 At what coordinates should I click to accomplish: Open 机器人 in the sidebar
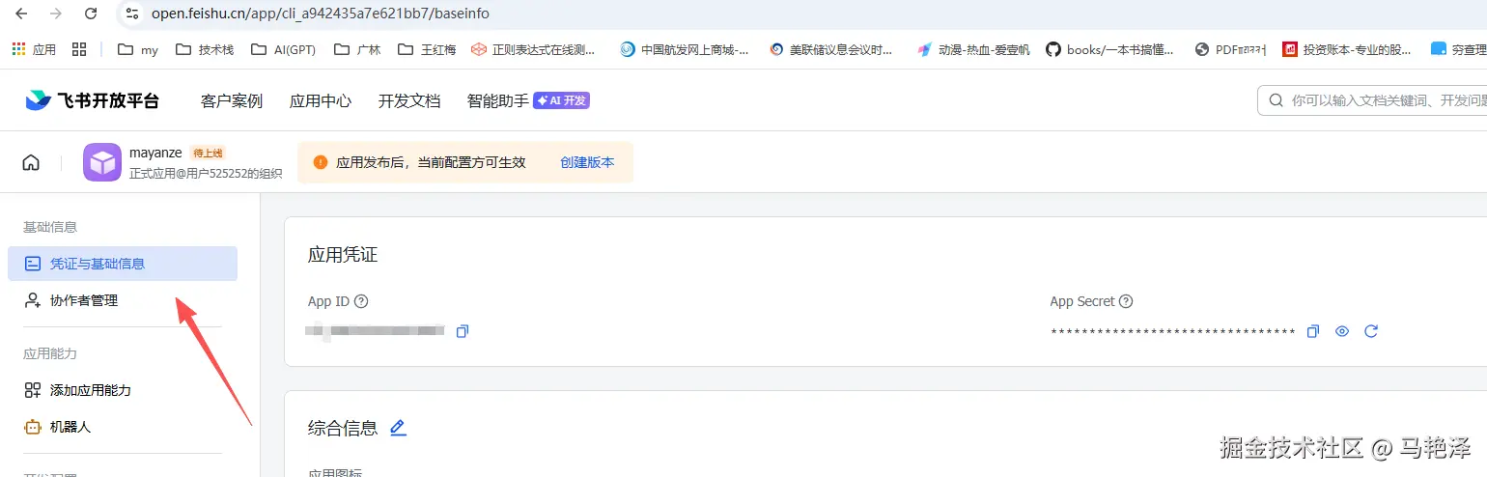tap(123, 426)
